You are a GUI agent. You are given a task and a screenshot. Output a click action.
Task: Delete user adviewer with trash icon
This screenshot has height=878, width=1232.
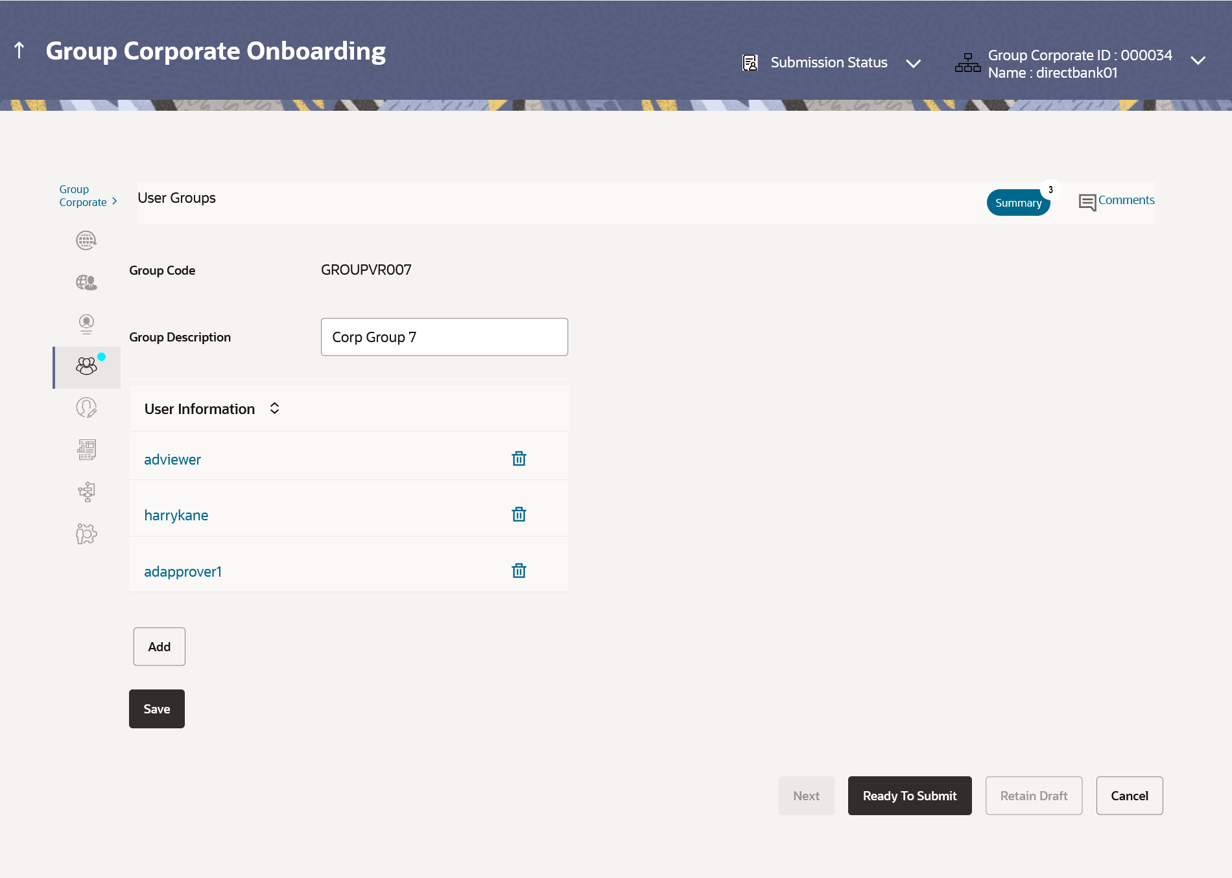tap(519, 459)
